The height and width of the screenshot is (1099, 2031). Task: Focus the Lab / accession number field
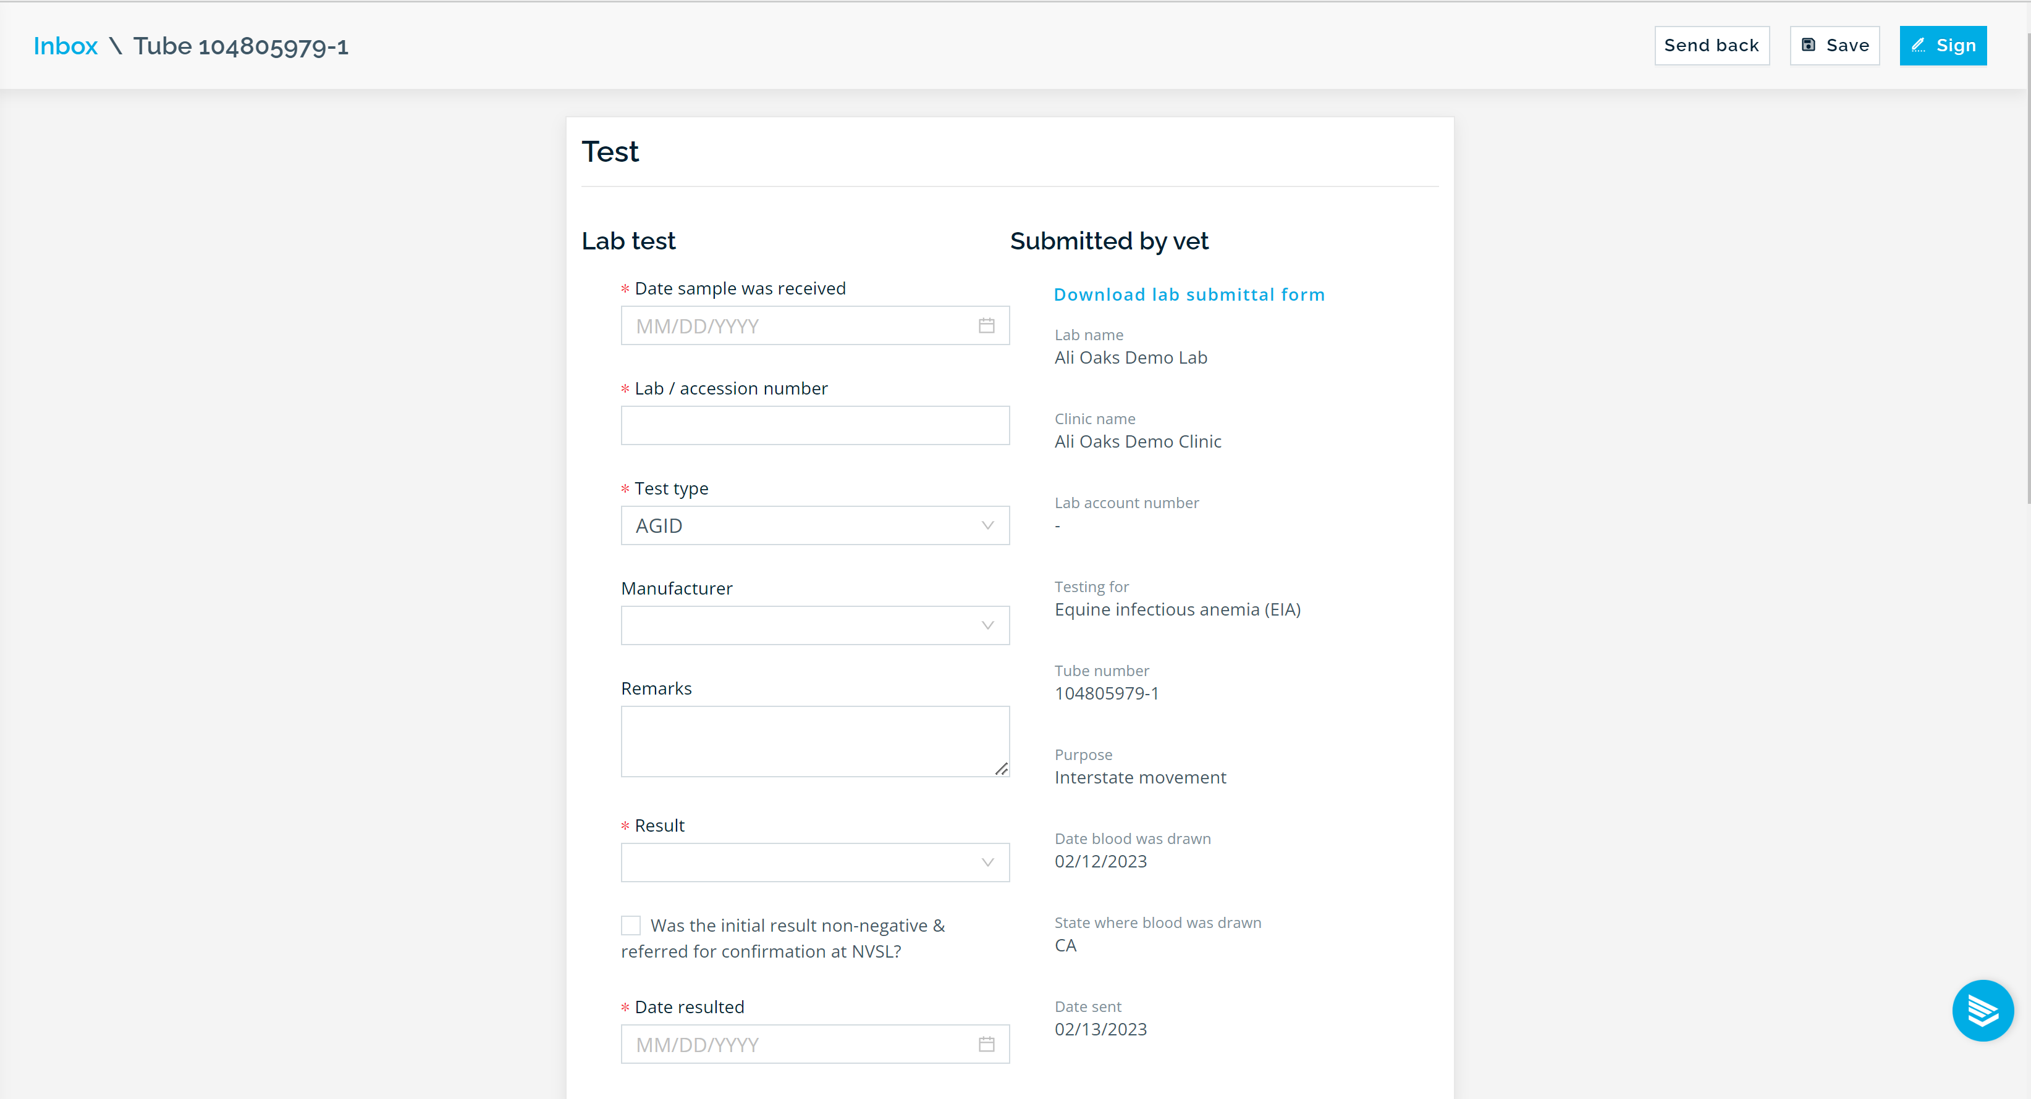click(814, 425)
